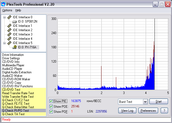Open Digital Audio Extraction function
Viewport: 172px width, 123px height.
coord(17,72)
